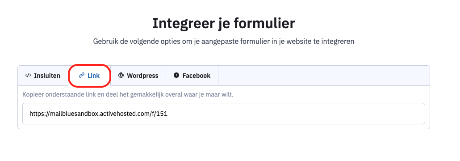Click the embed code icon on Insluiten tab

(x=28, y=76)
